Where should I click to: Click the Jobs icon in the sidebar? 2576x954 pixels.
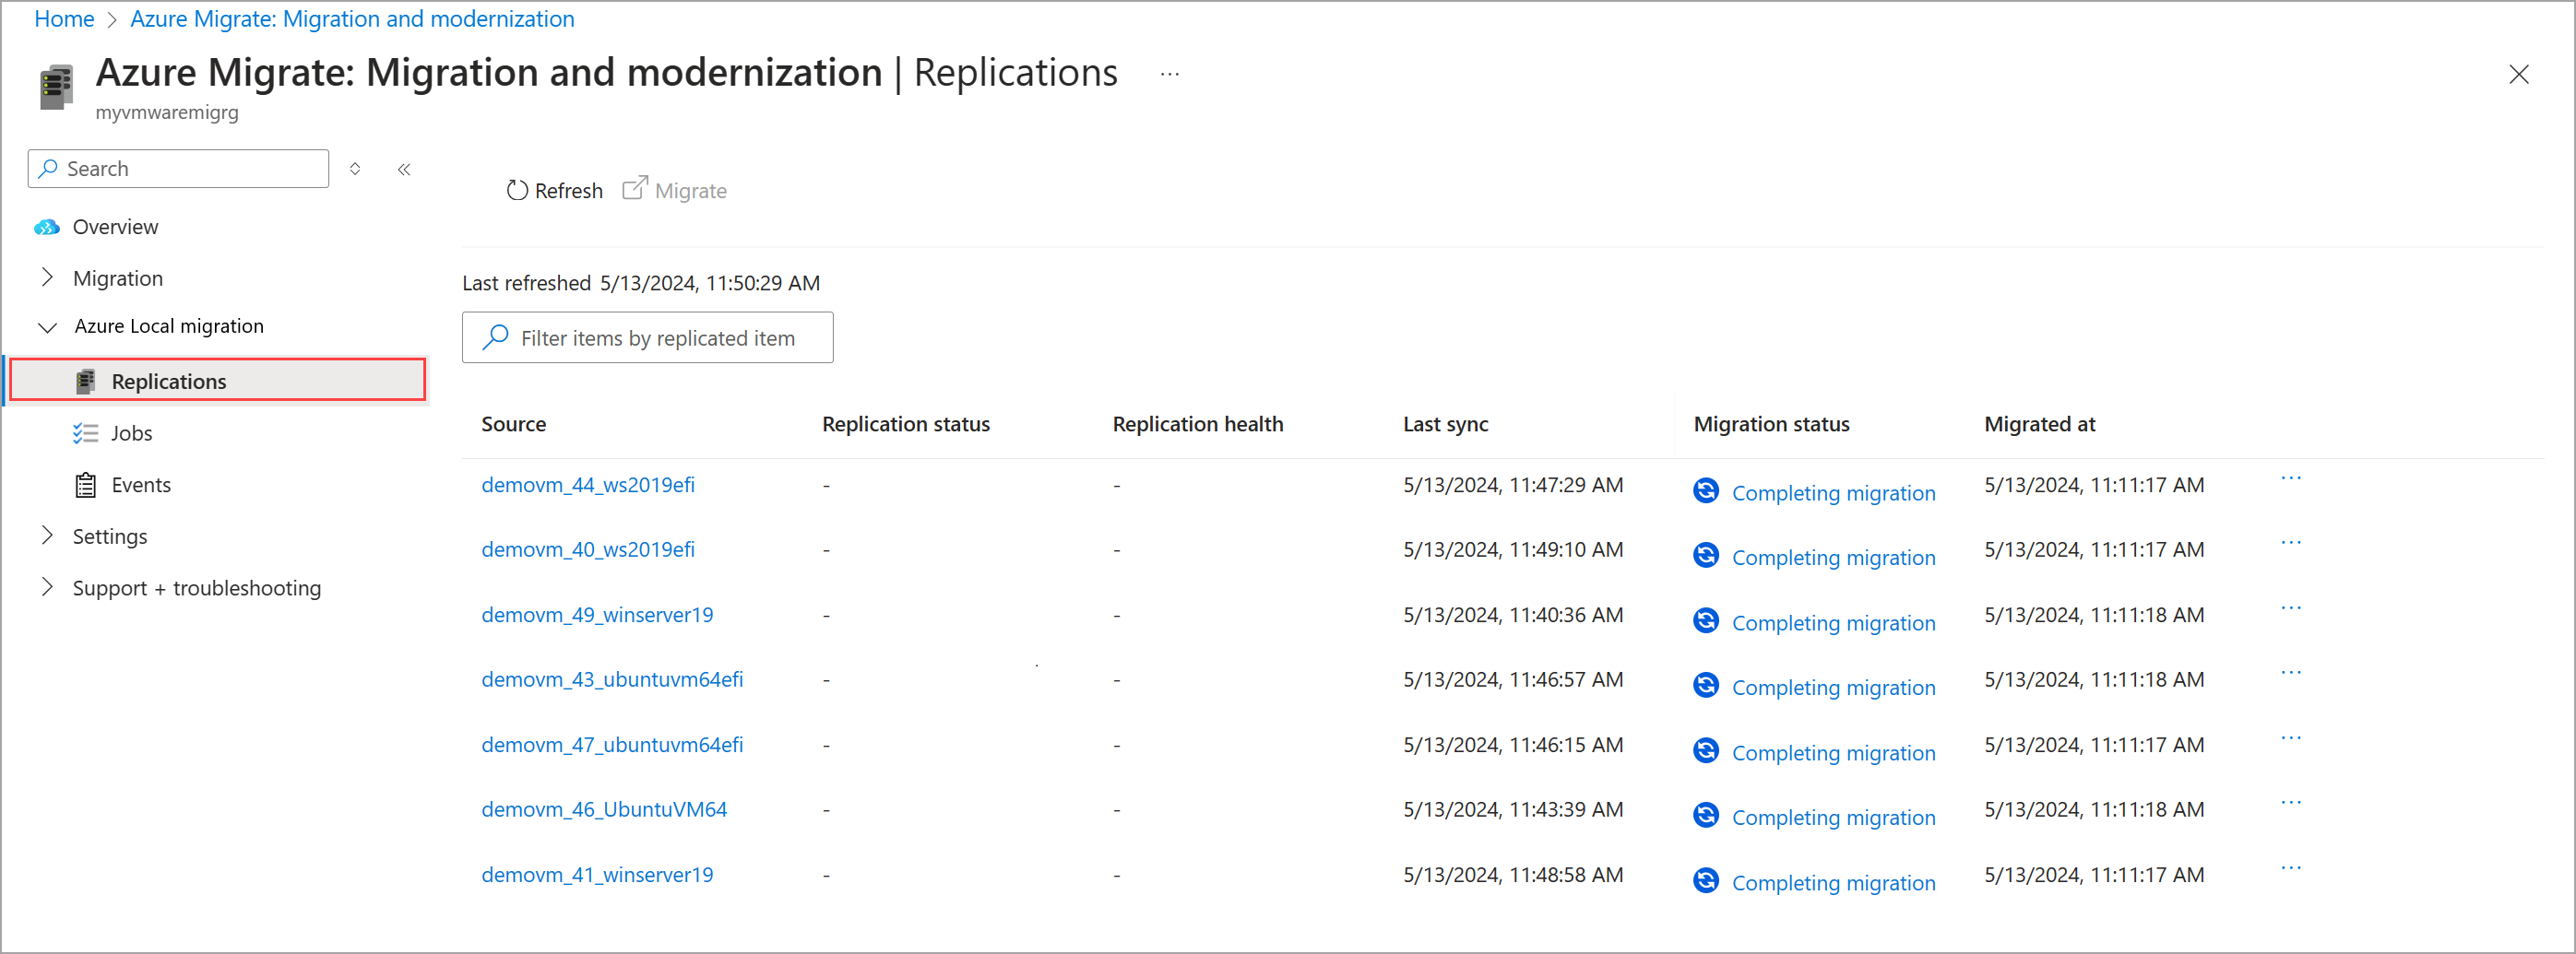tap(85, 432)
